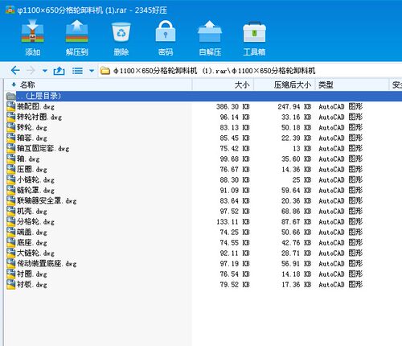Select file 底座.dwg
The width and height of the screenshot is (402, 346).
(32, 243)
